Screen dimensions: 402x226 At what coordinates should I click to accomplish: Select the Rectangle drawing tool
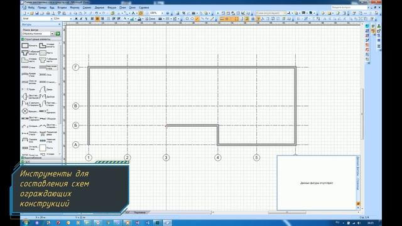point(187,18)
